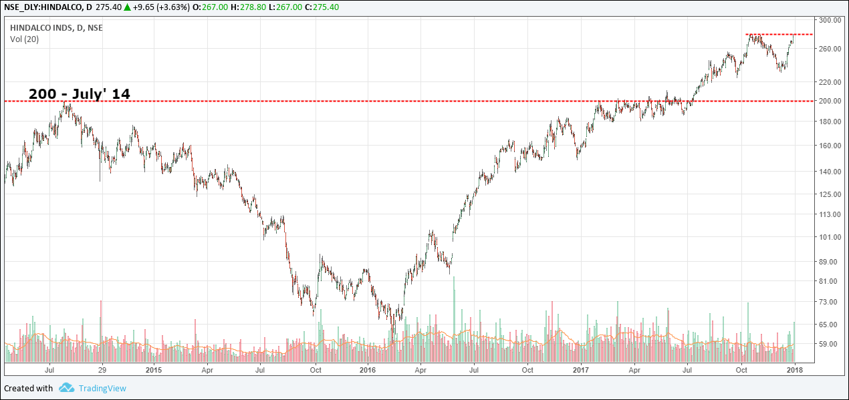The height and width of the screenshot is (400, 849).
Task: Click the 200.00 price axis label
Action: pyautogui.click(x=830, y=101)
